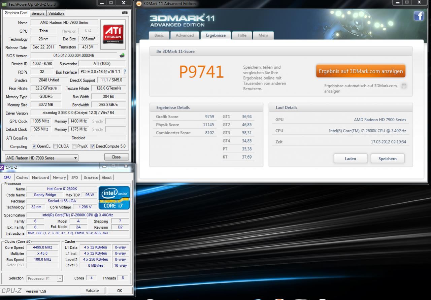Click the GPU-Z title bar icon

(x=4, y=4)
